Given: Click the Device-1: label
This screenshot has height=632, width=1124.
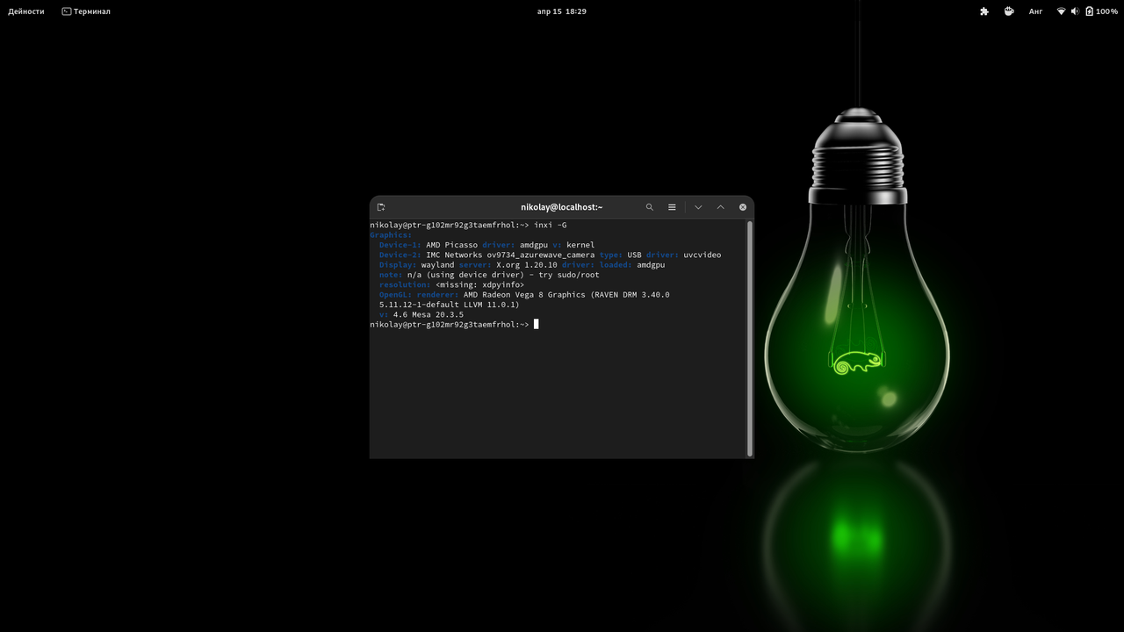Looking at the screenshot, I should (400, 245).
